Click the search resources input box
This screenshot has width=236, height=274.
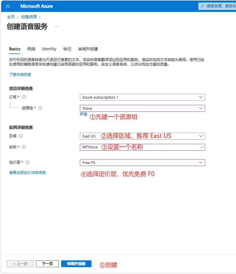[x=217, y=6]
